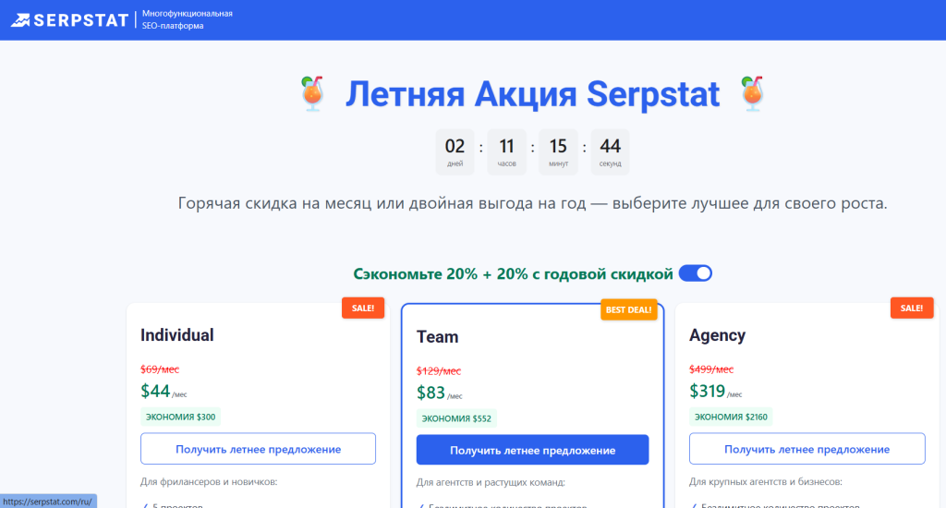This screenshot has width=946, height=508.
Task: Click the 'ЭКОНОМИЯ $2160' savings label
Action: pyautogui.click(x=731, y=417)
